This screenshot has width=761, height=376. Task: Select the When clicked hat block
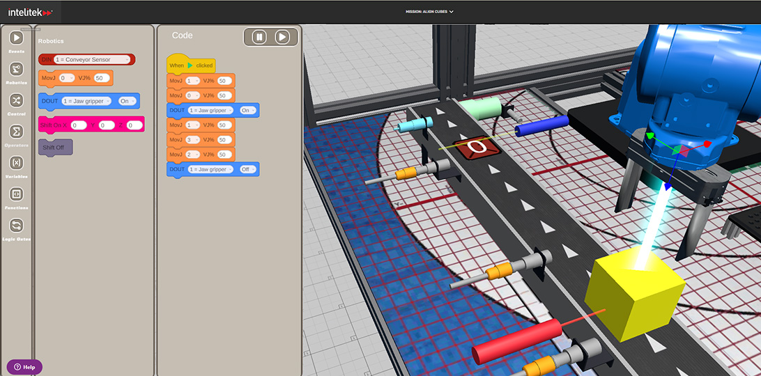point(191,64)
